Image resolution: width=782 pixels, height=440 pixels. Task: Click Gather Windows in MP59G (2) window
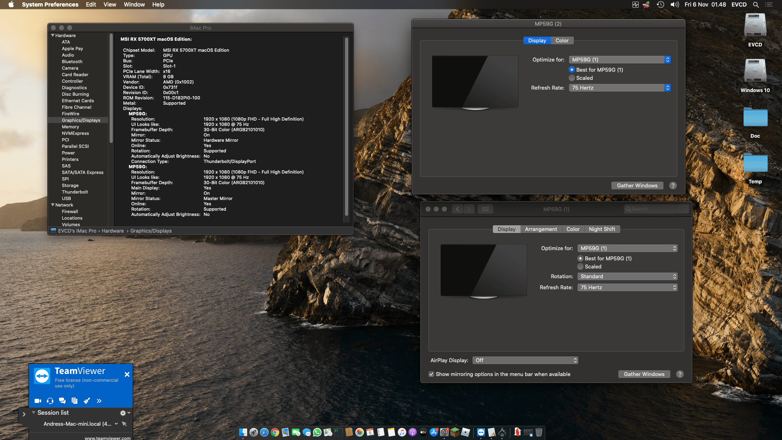637,185
